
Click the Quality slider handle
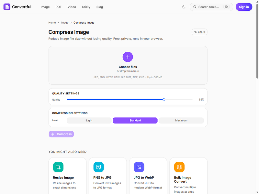pos(164,100)
